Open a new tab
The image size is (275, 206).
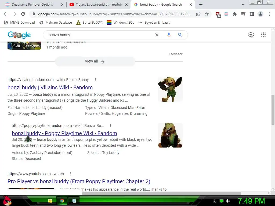tap(201, 5)
